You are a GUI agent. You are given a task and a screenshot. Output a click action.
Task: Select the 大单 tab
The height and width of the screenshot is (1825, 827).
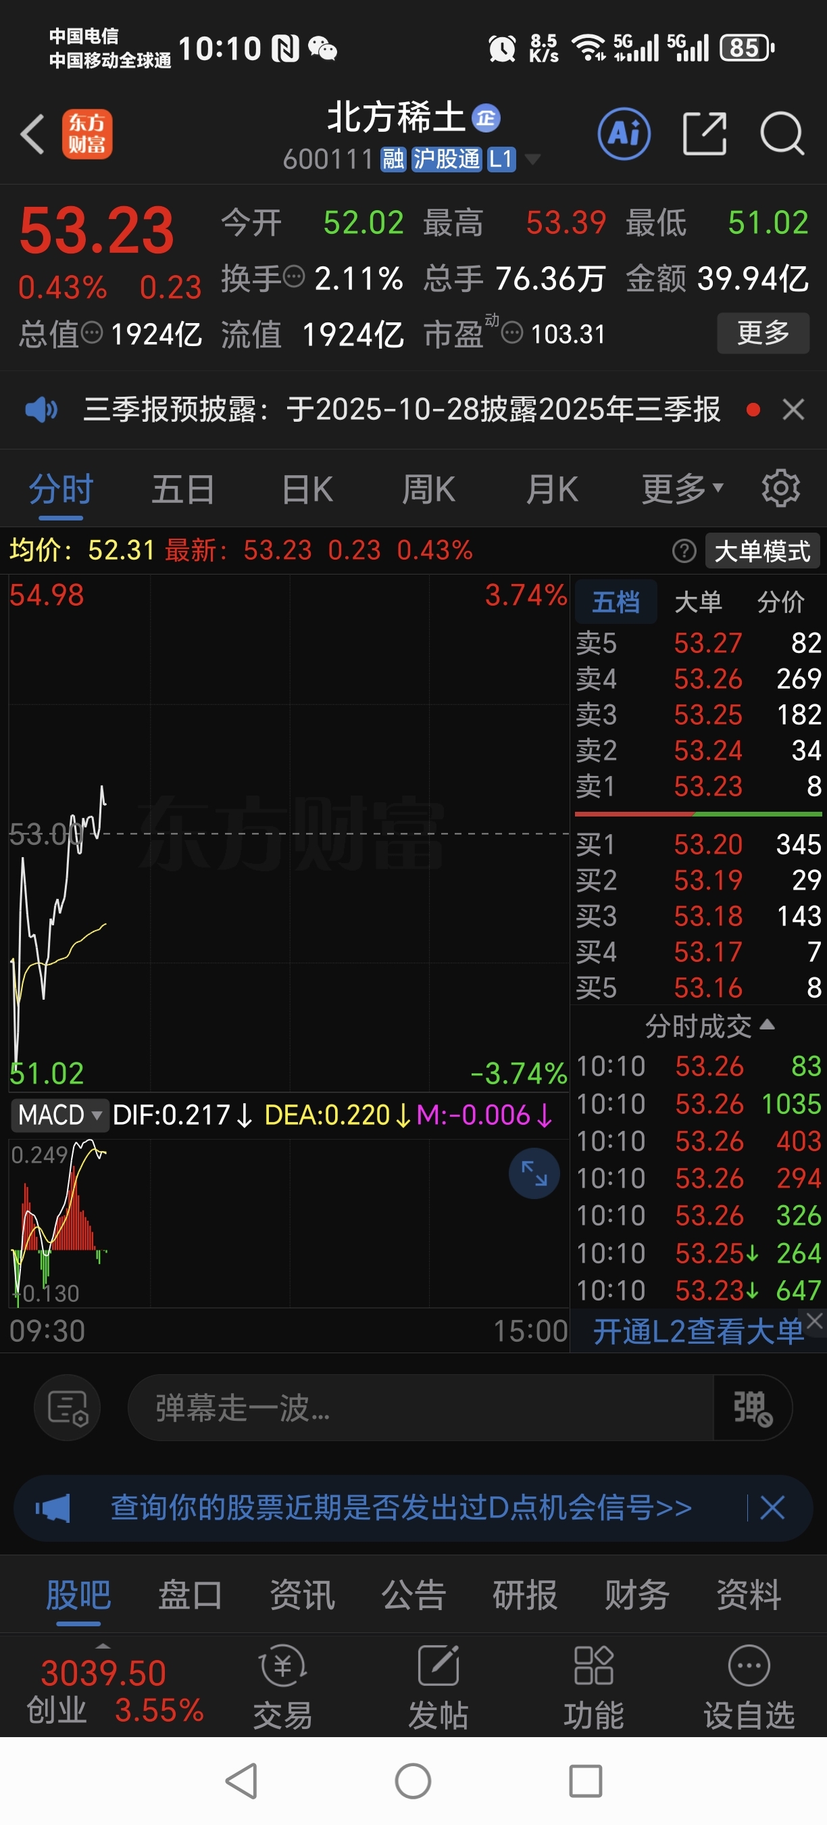(x=698, y=602)
